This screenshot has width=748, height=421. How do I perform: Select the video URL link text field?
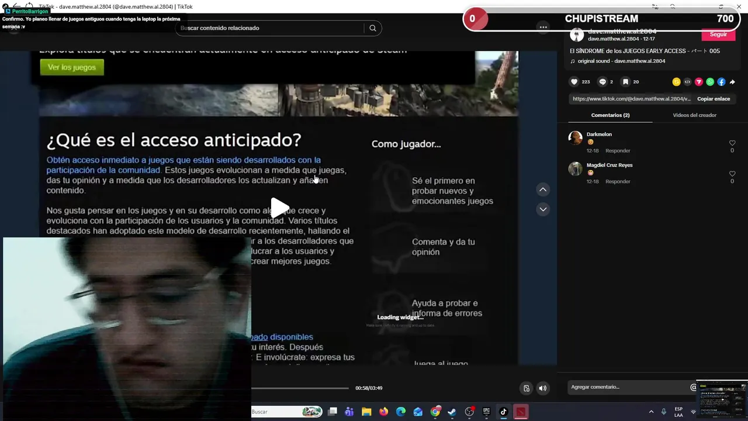point(631,99)
